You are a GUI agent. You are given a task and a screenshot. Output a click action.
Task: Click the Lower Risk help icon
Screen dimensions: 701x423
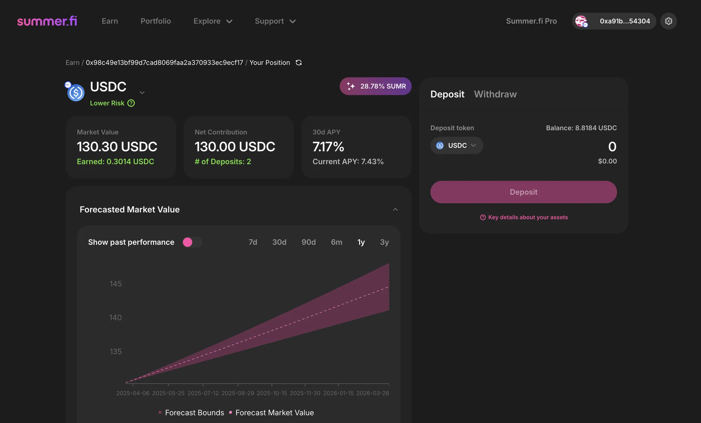(131, 103)
